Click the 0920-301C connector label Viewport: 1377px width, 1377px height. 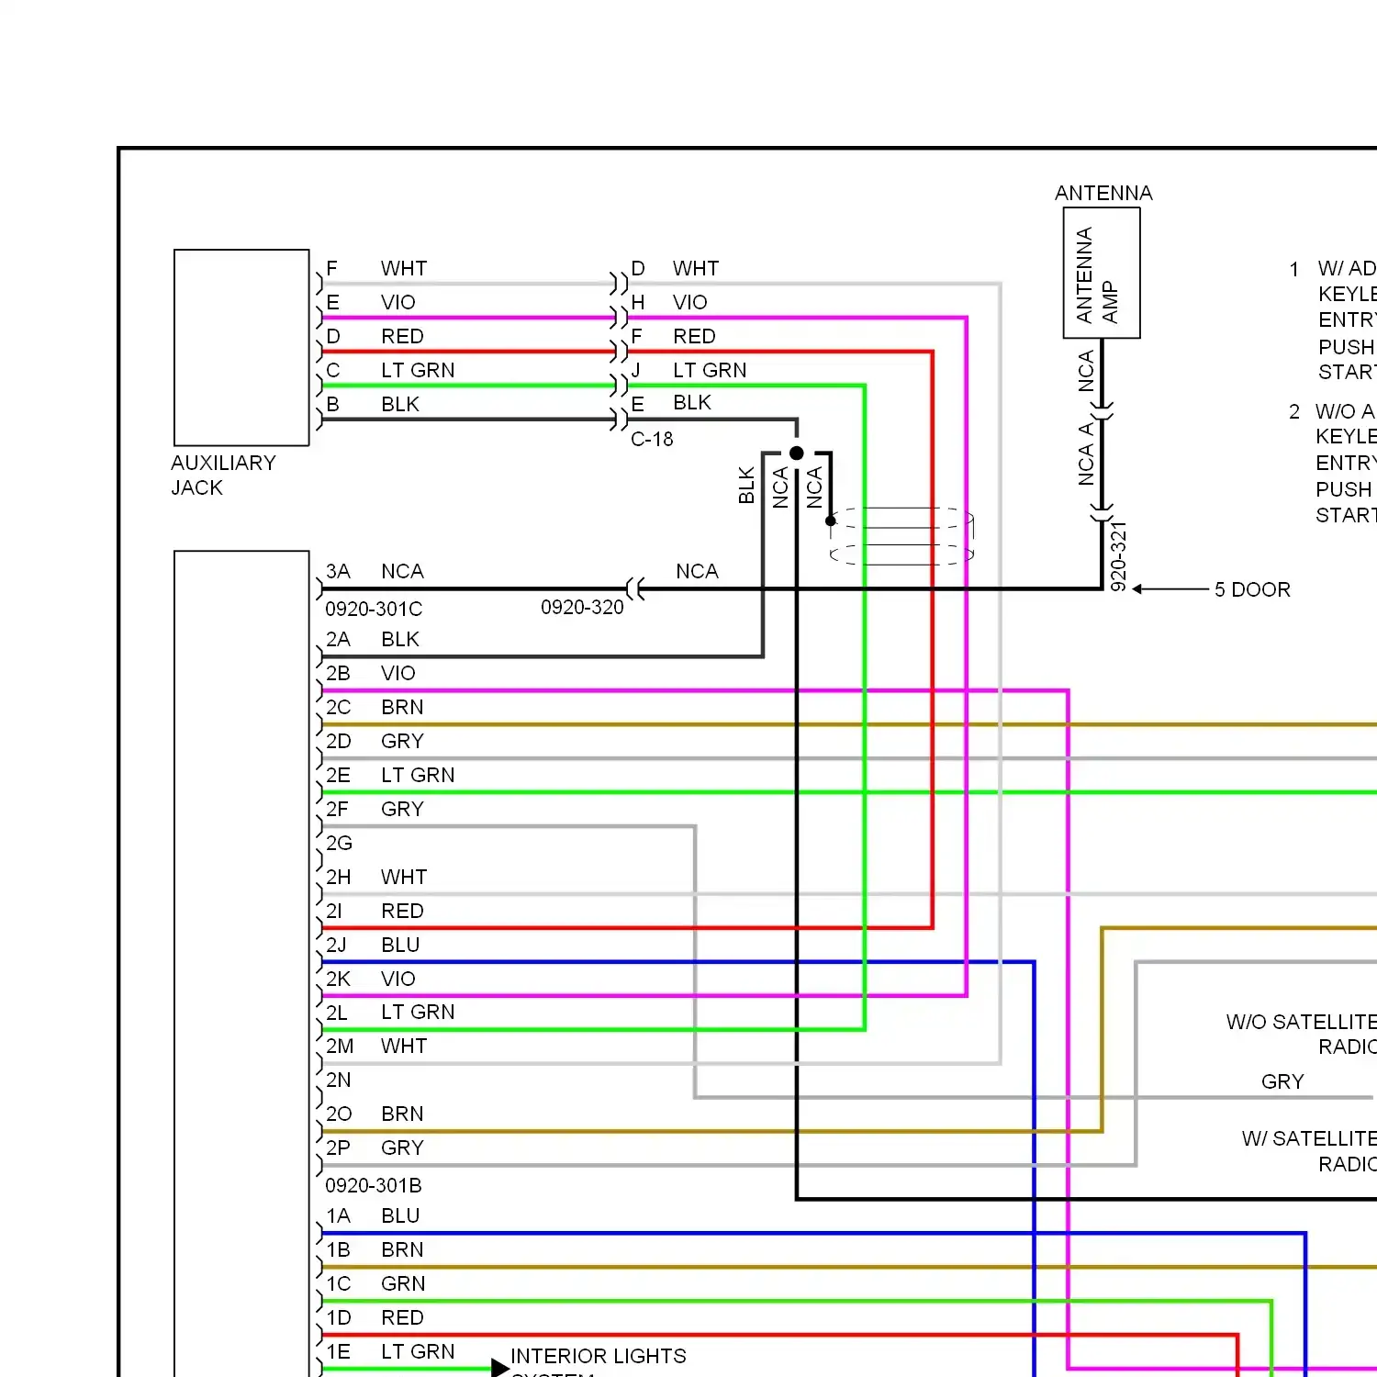tap(374, 609)
